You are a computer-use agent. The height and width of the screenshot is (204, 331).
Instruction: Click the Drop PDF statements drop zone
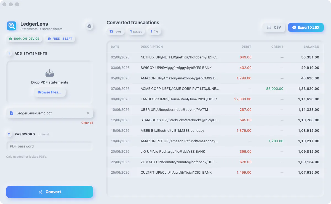(50, 82)
